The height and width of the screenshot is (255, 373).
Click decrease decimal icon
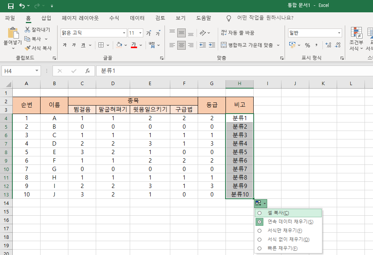pyautogui.click(x=337, y=45)
